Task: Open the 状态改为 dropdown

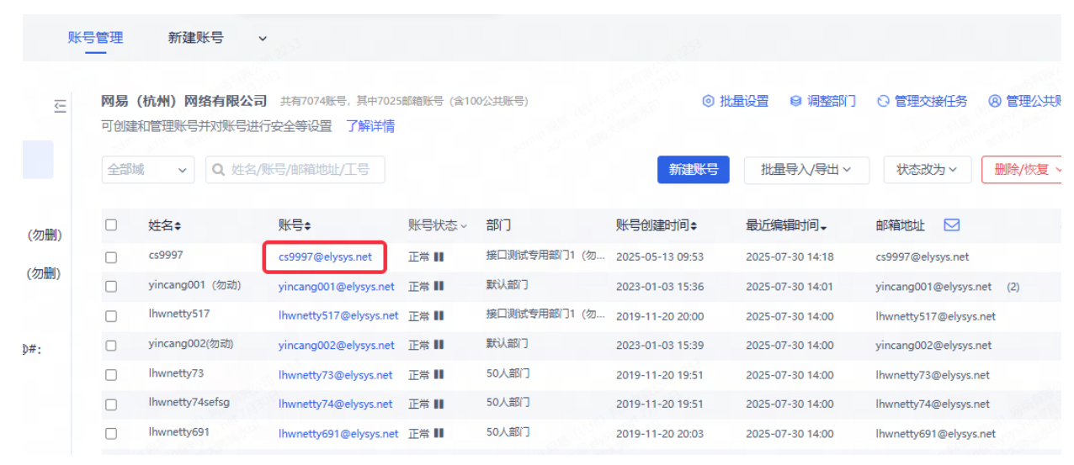Action: point(927,169)
